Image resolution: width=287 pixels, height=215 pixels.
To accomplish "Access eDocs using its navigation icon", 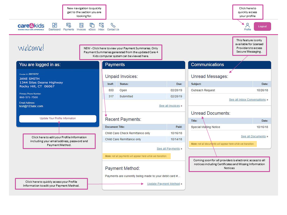I will coord(92,26).
